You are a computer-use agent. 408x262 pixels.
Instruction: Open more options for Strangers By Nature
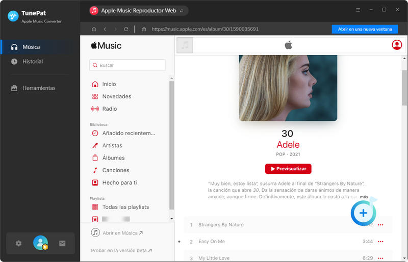tap(380, 225)
